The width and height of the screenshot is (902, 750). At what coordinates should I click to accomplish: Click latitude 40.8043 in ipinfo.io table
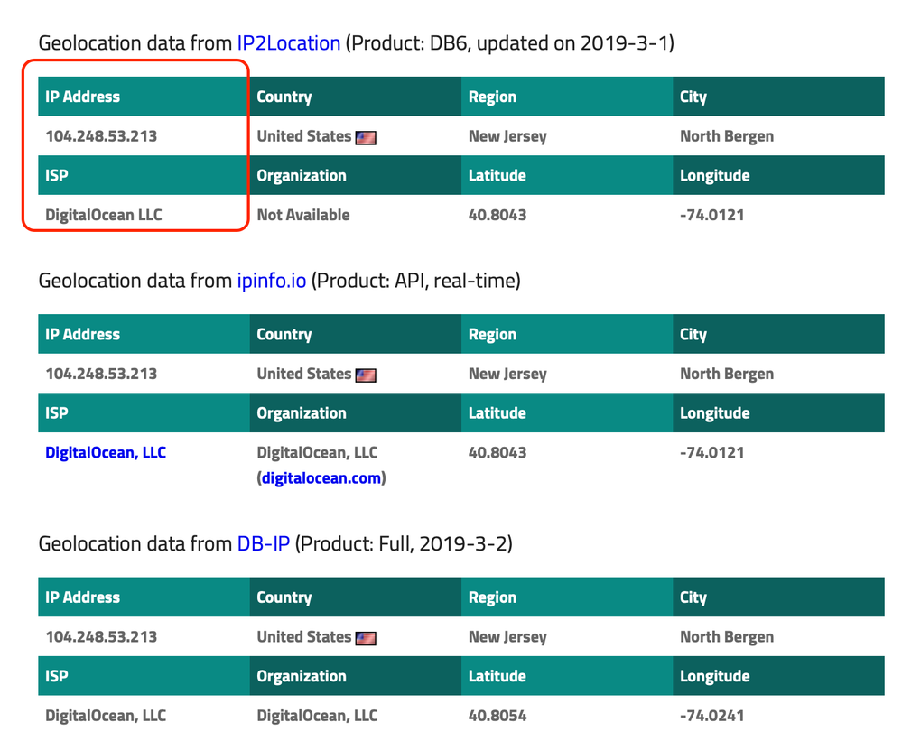click(497, 453)
